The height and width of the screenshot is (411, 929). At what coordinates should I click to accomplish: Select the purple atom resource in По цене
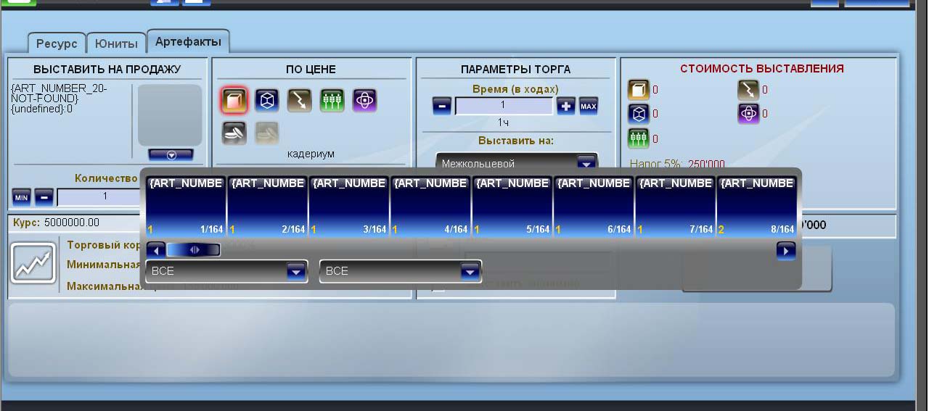(x=364, y=101)
